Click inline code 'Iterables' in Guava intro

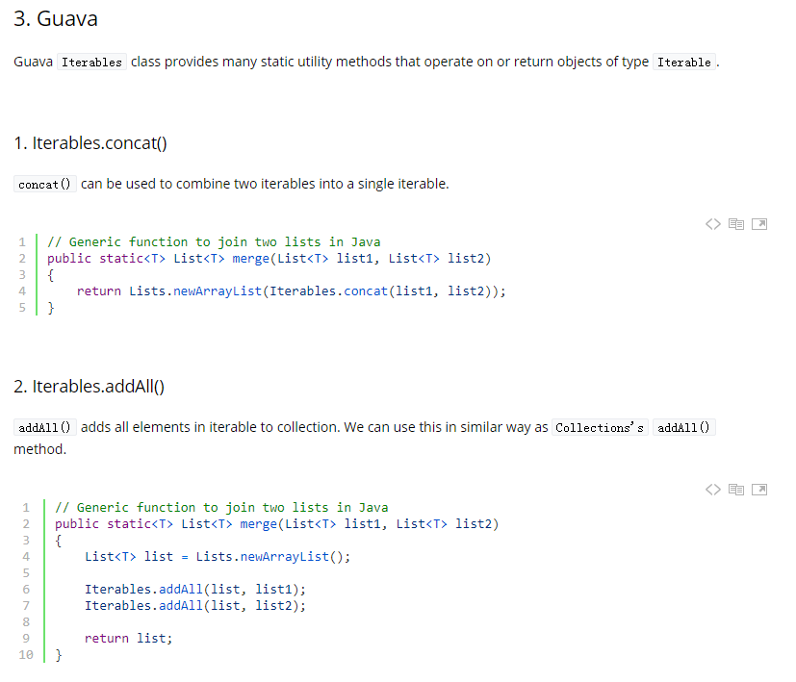coord(91,62)
